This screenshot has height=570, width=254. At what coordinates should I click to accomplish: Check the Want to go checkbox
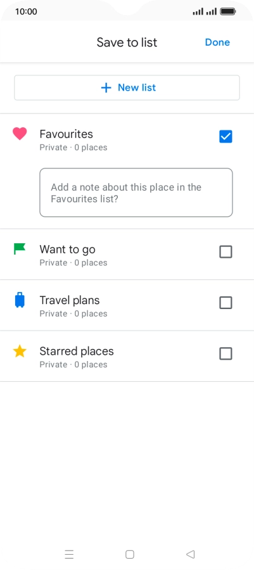click(x=225, y=251)
